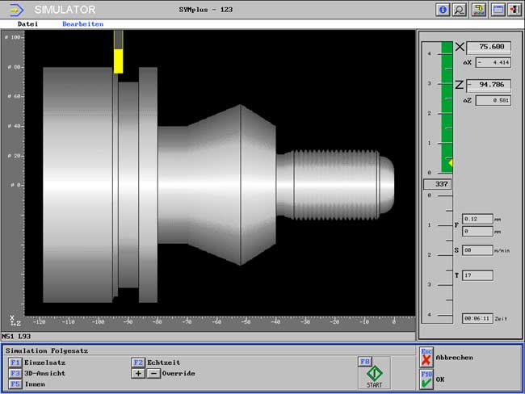Switch to F3 3D-Ansicht view
This screenshot has height=394, width=525.
[15, 373]
